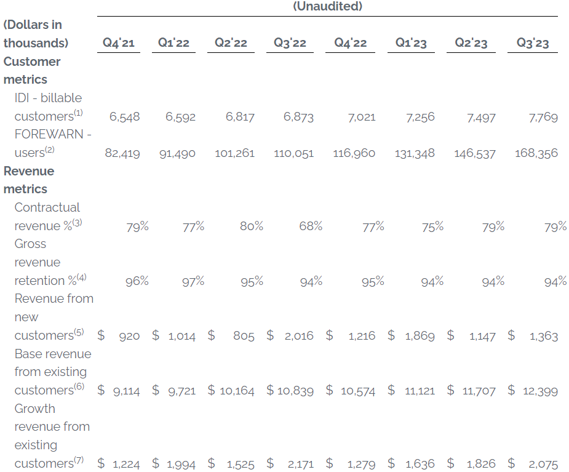
Task: Click the Customer metrics section label
Action: pyautogui.click(x=32, y=70)
